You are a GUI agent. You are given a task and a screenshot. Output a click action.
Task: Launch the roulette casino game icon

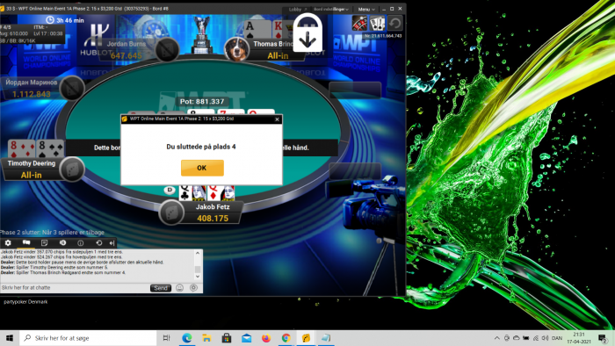[x=359, y=24]
